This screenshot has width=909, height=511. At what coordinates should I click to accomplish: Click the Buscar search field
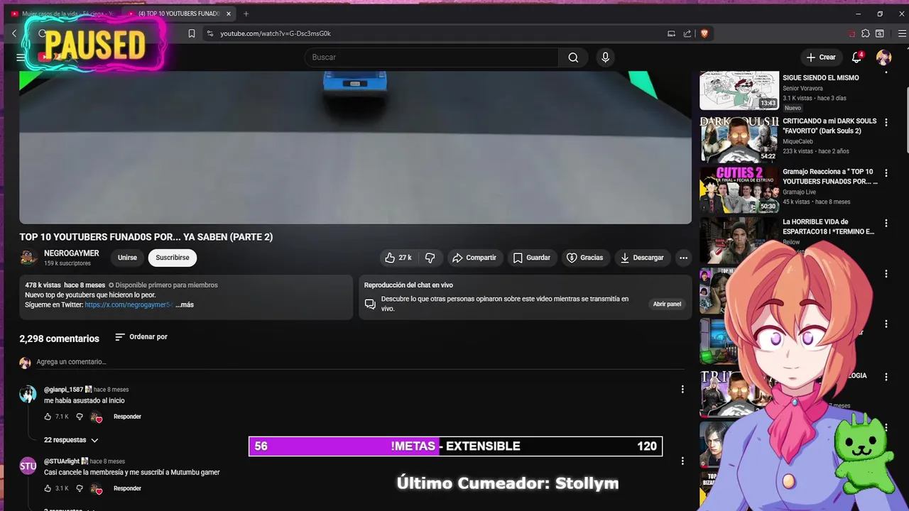point(432,57)
